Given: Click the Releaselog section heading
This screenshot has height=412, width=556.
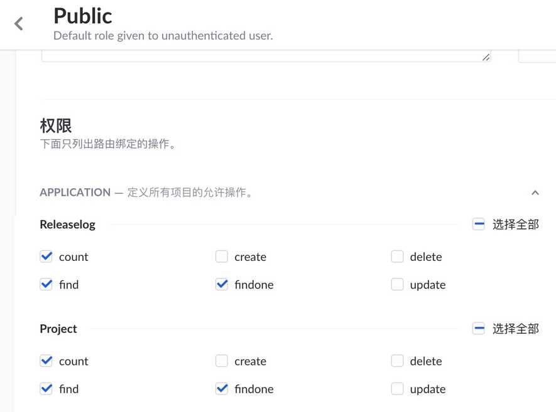Looking at the screenshot, I should pyautogui.click(x=67, y=224).
